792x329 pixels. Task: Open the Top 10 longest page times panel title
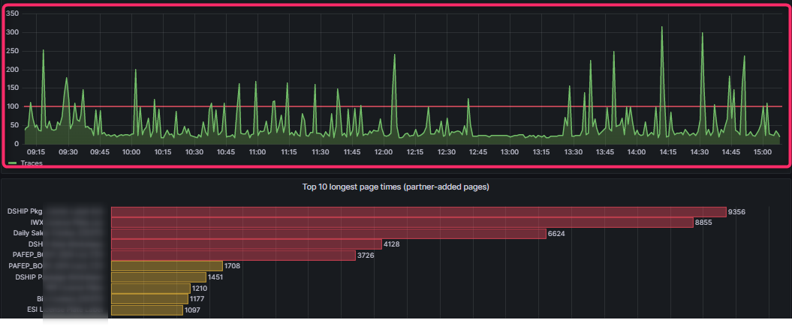coord(396,187)
